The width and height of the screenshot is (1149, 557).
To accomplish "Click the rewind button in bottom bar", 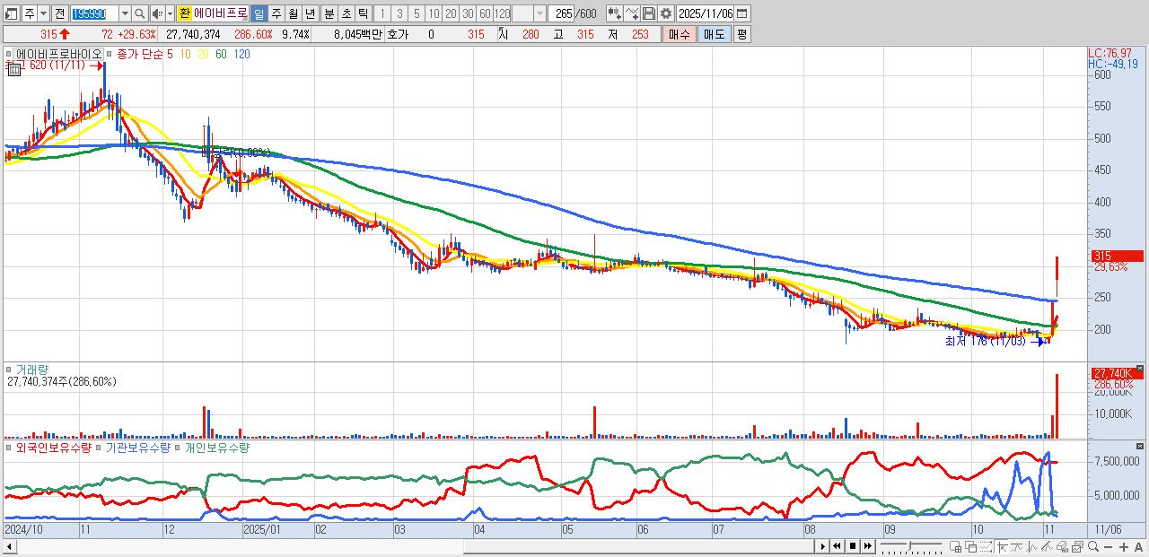I will click(x=837, y=546).
